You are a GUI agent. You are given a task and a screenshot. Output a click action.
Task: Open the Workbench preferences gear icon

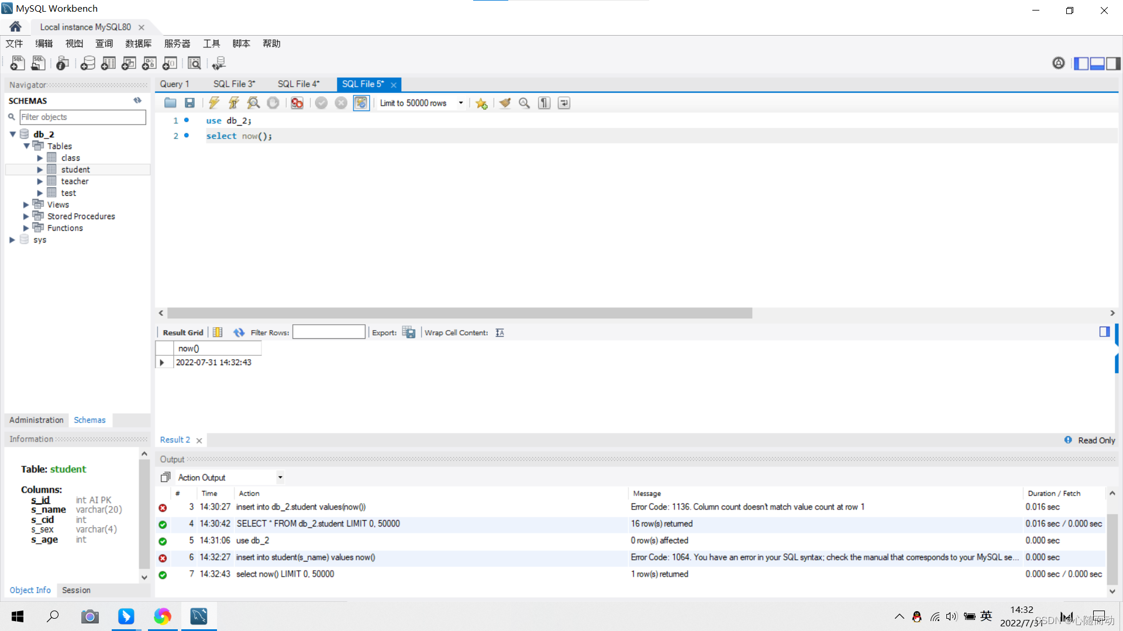tap(1059, 63)
